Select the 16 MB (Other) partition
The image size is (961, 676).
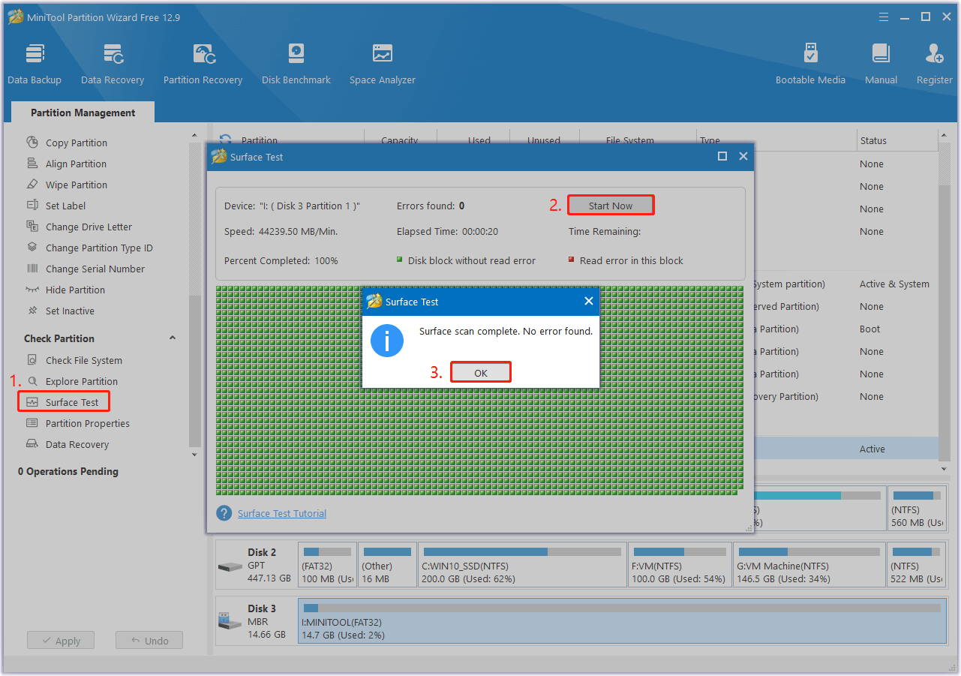click(386, 564)
